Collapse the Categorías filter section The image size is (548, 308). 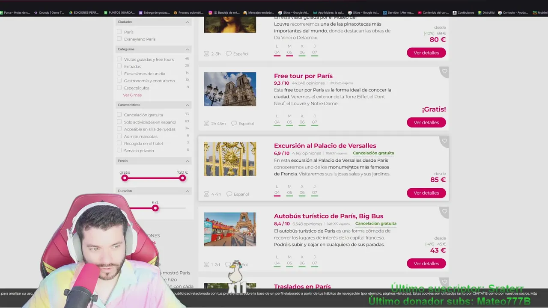tap(187, 49)
